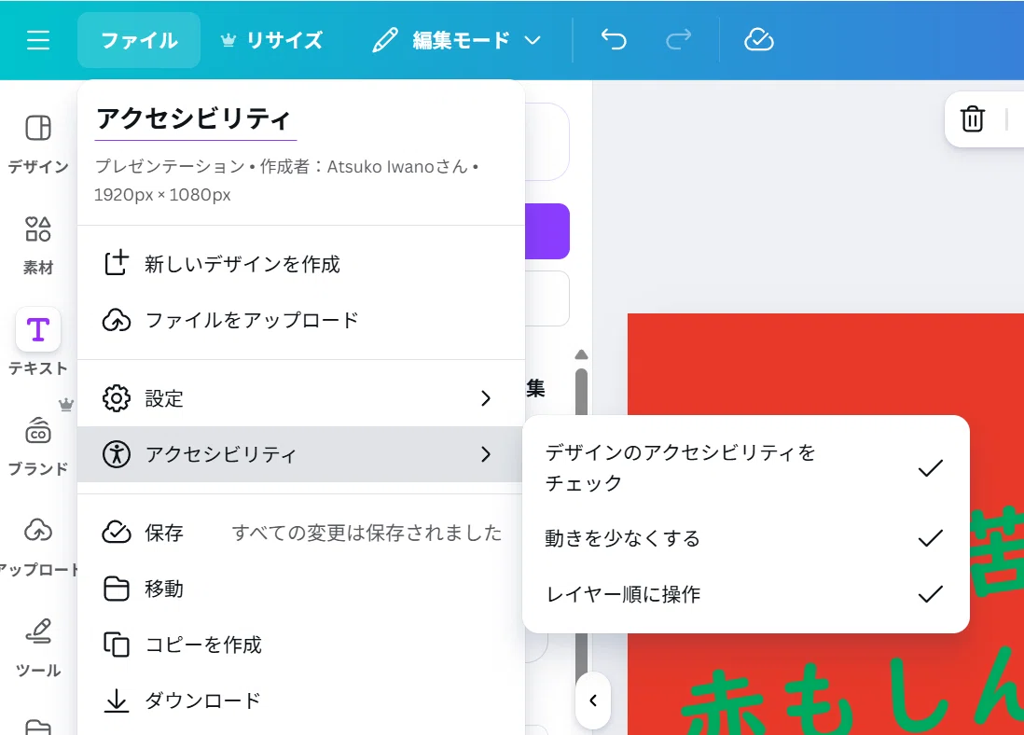Open the hamburger main menu

pos(38,40)
